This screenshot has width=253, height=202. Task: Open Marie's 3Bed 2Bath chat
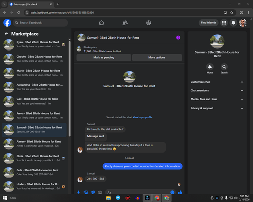point(34,73)
